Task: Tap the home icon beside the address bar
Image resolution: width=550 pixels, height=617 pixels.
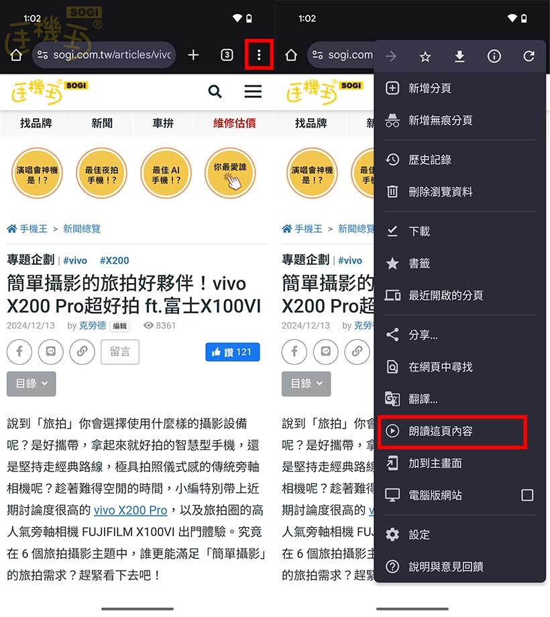Action: (x=16, y=56)
